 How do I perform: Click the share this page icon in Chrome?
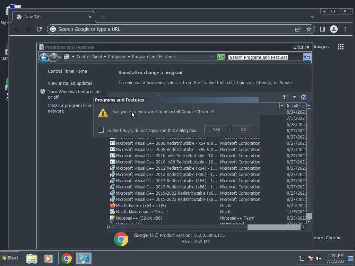(298, 29)
